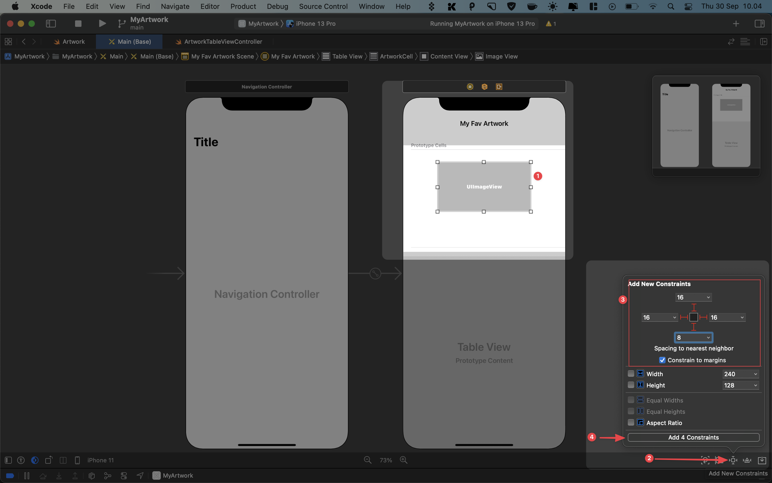The width and height of the screenshot is (772, 483).
Task: Toggle the Navigator sidebar in the Xcode toolbar
Action: [x=51, y=23]
